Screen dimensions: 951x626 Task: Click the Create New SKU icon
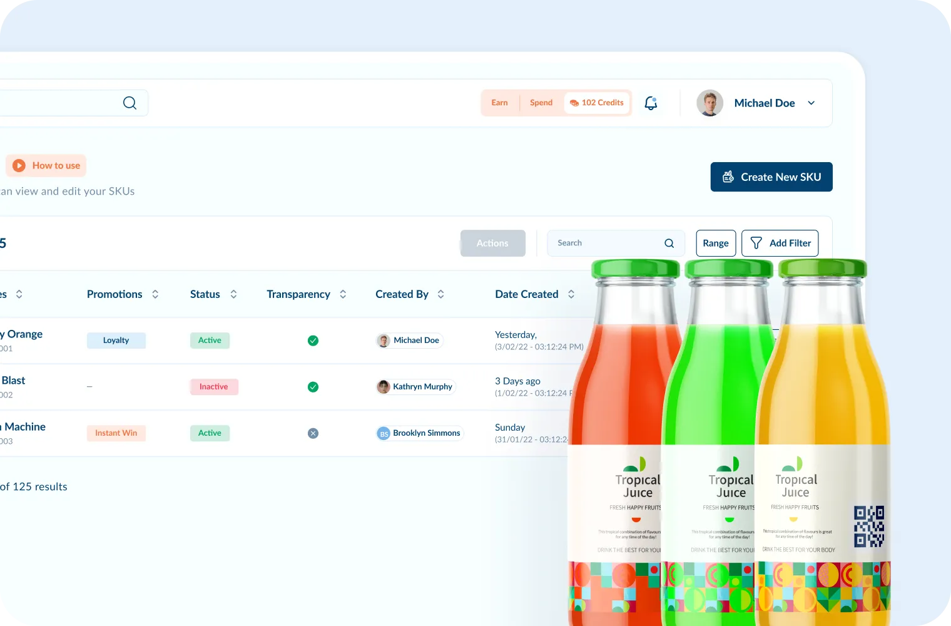(728, 177)
